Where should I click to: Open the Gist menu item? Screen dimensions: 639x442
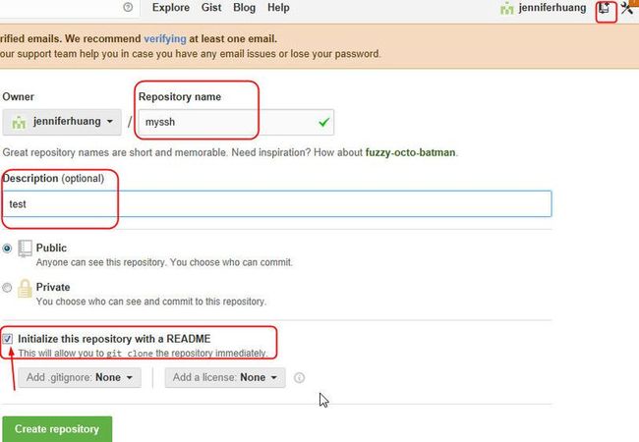(211, 8)
